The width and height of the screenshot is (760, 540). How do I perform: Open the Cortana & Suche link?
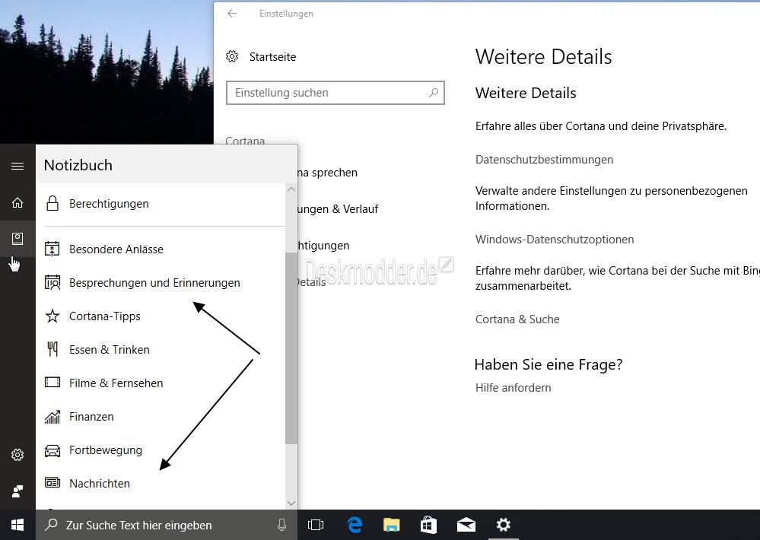(517, 319)
